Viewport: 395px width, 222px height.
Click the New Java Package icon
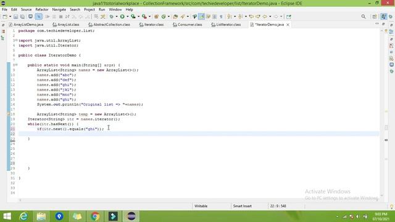click(156, 17)
